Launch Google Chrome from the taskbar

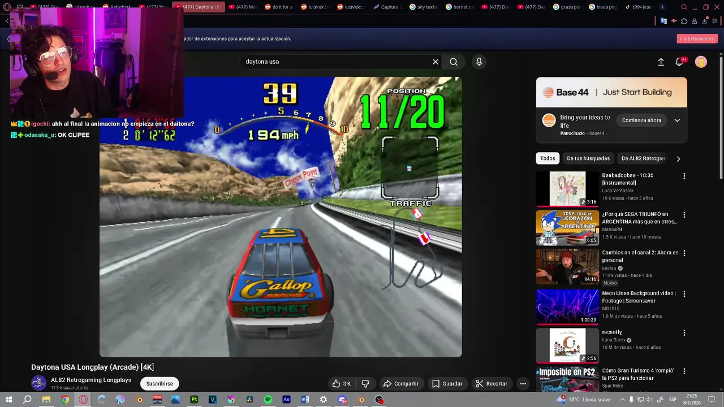(65, 400)
